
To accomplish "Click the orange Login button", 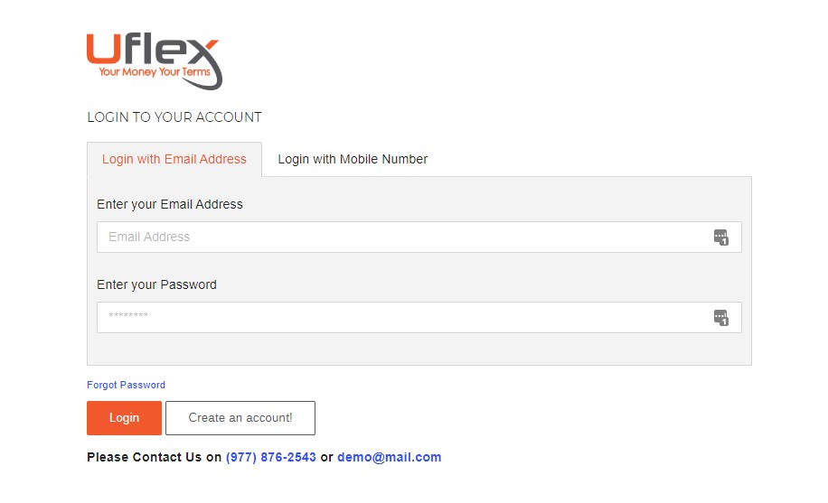I will (x=124, y=418).
